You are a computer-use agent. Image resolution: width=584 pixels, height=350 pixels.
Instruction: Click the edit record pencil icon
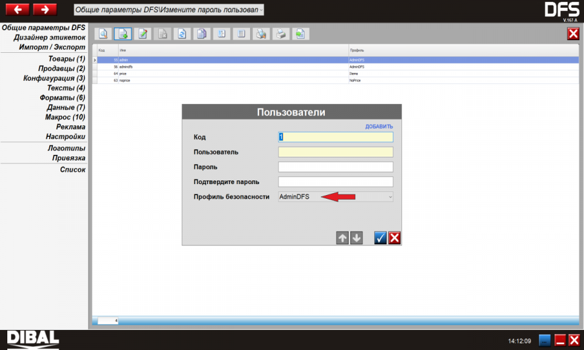(x=142, y=34)
